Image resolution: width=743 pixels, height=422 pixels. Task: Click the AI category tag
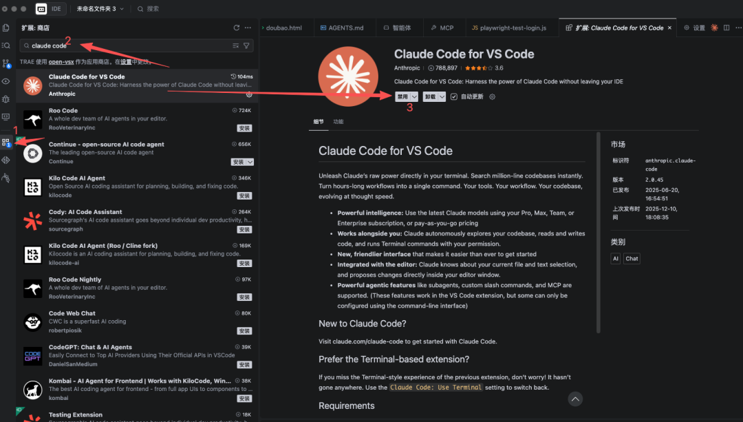[x=616, y=258]
